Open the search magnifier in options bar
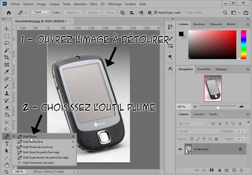Viewport: 252px width, 175px height. pos(225,13)
